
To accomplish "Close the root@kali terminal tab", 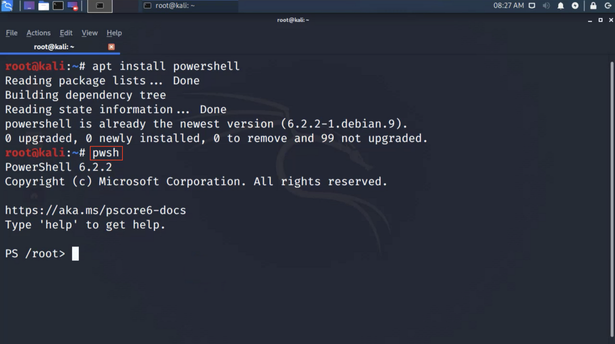I will click(111, 47).
